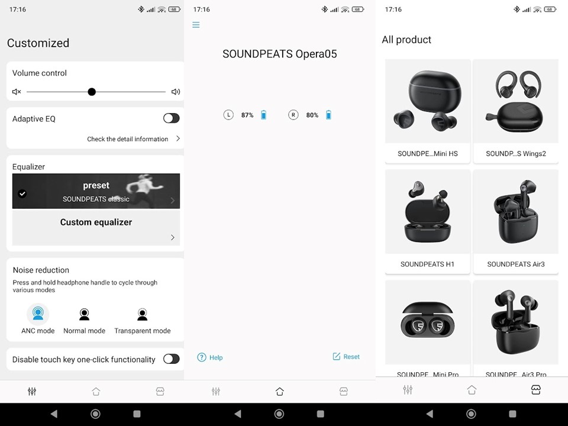Click the 80% battery value

click(312, 115)
